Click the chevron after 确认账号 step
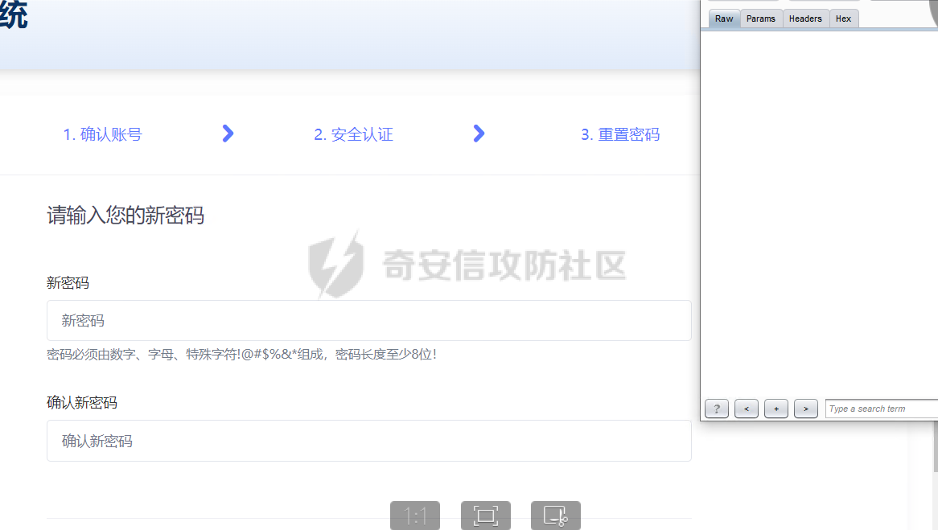This screenshot has width=938, height=530. [228, 134]
